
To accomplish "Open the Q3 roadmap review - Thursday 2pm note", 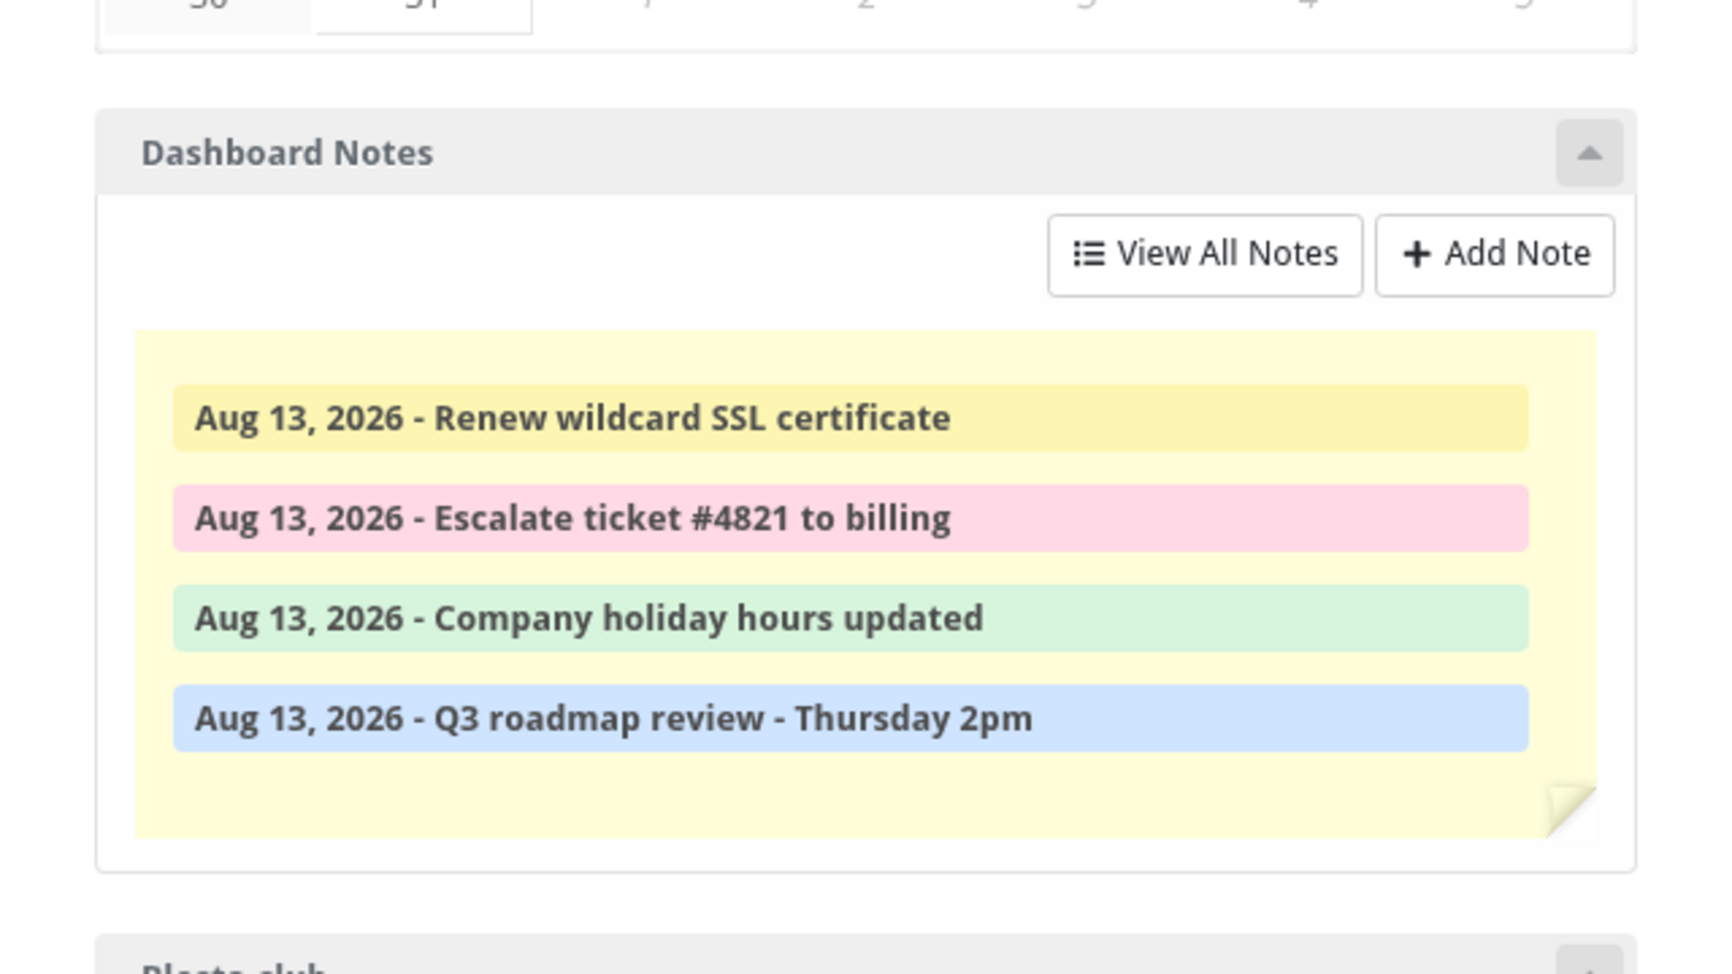I will pyautogui.click(x=851, y=719).
